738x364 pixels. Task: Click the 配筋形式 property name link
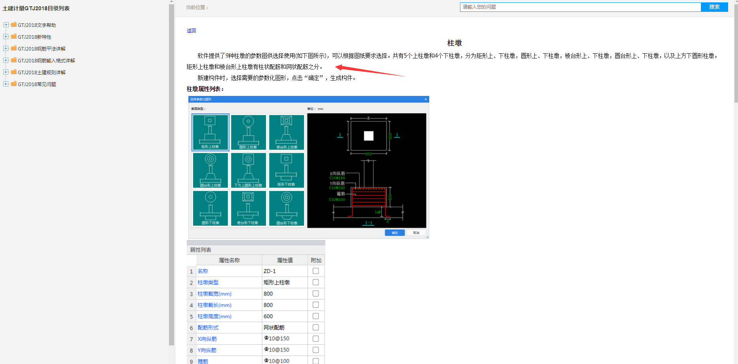(x=208, y=328)
